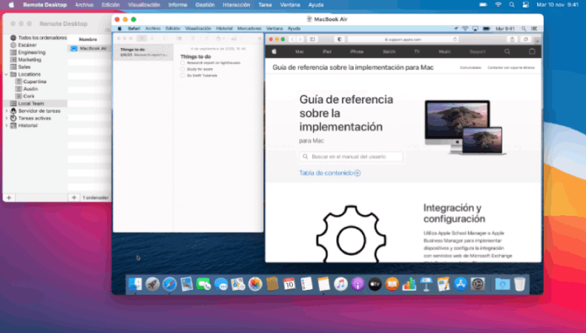
Task: Open Music in the remote Dock
Action: 341,284
